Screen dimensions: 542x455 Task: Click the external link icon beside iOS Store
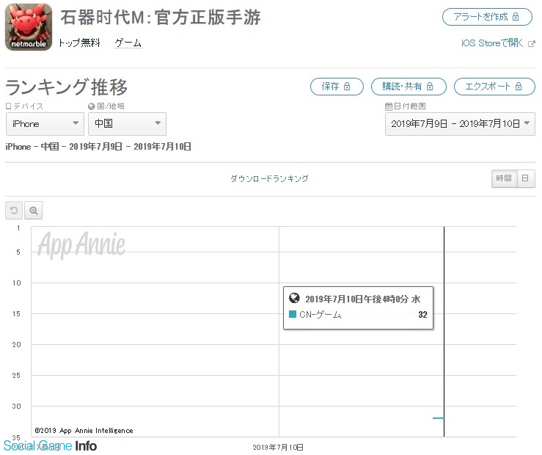[x=531, y=44]
